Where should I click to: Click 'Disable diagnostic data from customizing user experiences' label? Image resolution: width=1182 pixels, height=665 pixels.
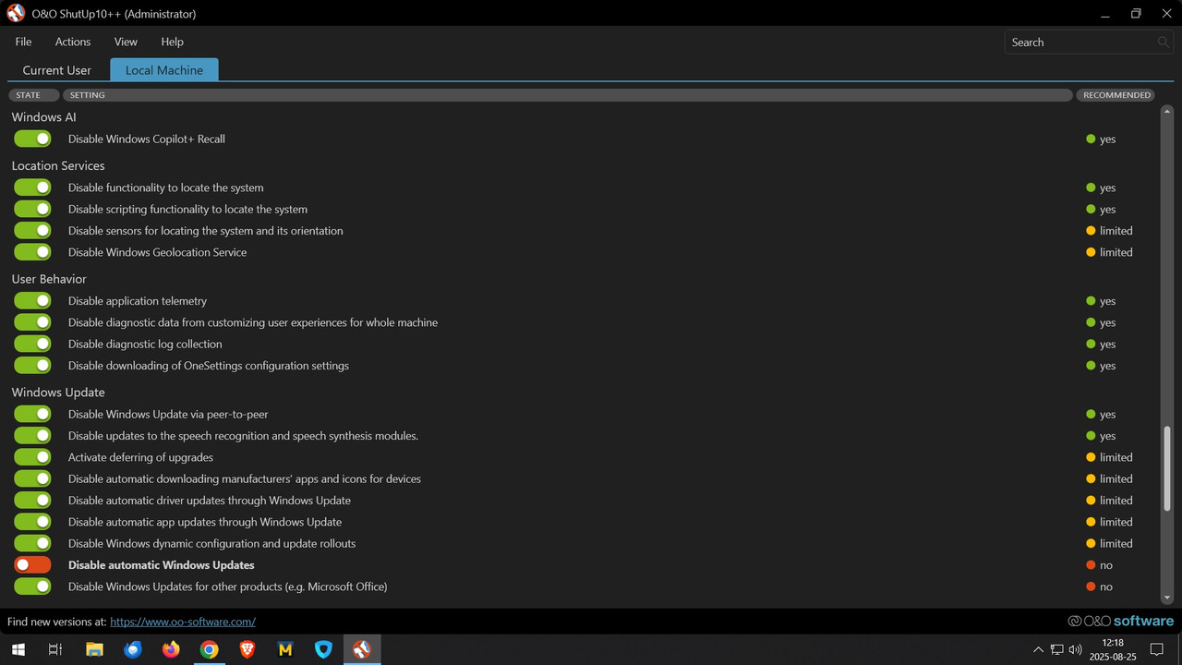(253, 322)
